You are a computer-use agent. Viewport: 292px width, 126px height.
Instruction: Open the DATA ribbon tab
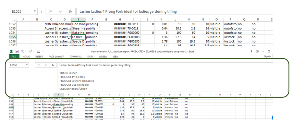pos(90,57)
